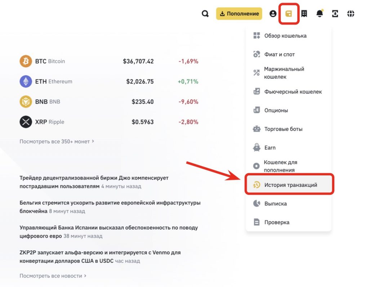Click Посмотреть все новости link

click(x=53, y=276)
